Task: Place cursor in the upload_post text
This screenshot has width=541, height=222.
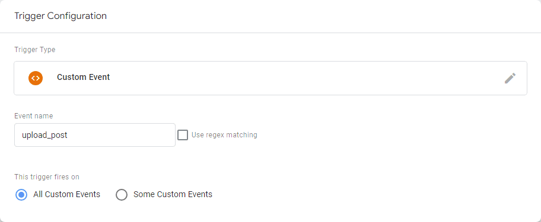Action: coord(44,135)
